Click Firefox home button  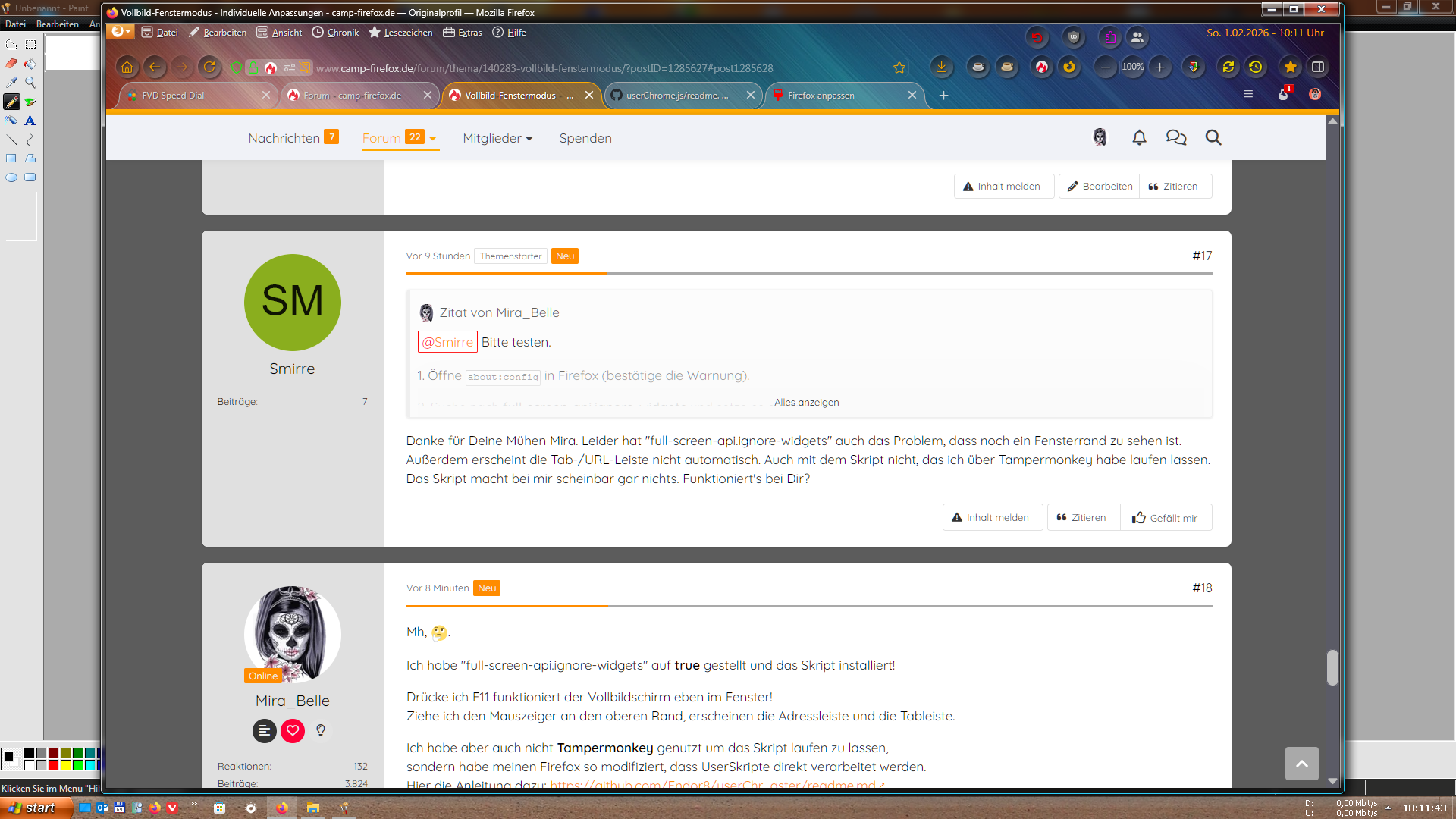click(x=127, y=67)
